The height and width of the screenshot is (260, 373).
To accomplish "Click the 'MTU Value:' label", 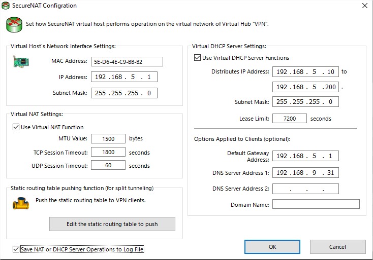I will (73, 138).
